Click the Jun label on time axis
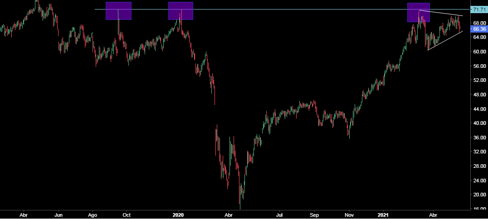The image size is (488, 219). 59,214
